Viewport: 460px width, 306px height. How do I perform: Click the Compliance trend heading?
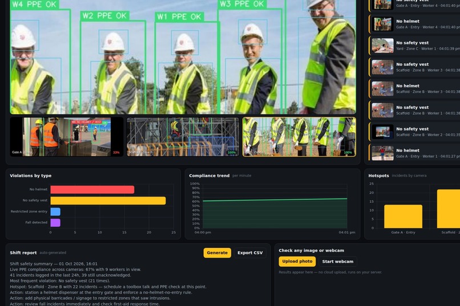(209, 176)
